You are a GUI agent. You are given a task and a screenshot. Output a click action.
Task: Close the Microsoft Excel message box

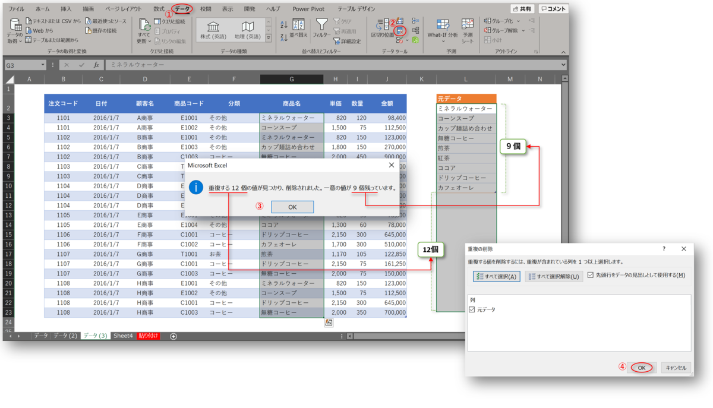391,165
